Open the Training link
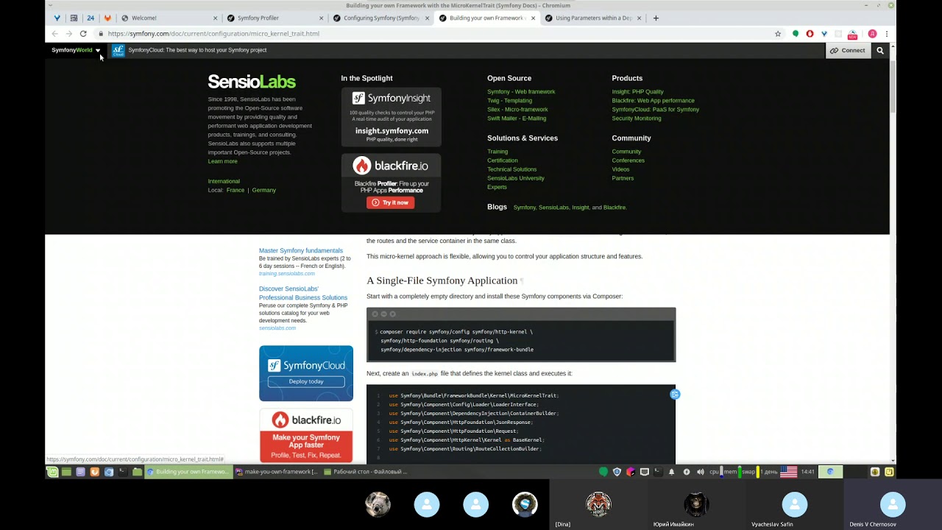Viewport: 942px width, 530px height. 497,151
